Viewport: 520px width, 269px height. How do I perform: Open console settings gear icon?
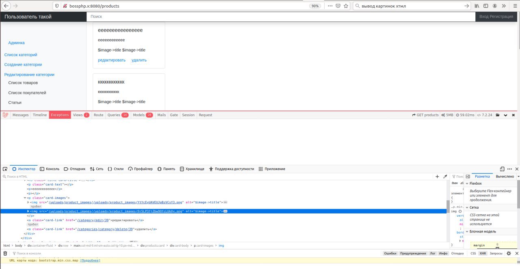point(509,253)
